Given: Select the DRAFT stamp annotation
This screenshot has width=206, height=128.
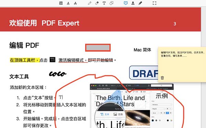Looking at the screenshot, I should 144,73.
